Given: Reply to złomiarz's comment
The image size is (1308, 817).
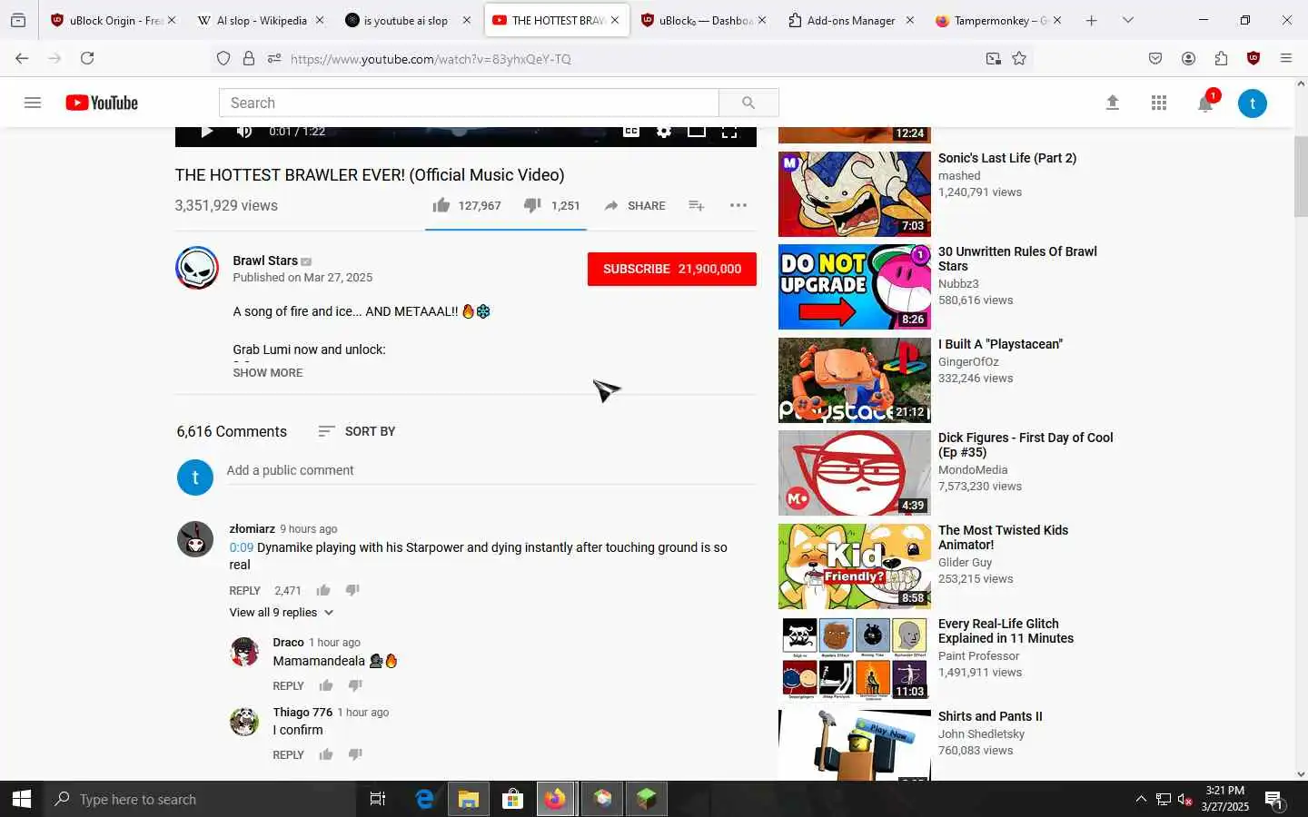Looking at the screenshot, I should pos(245,590).
